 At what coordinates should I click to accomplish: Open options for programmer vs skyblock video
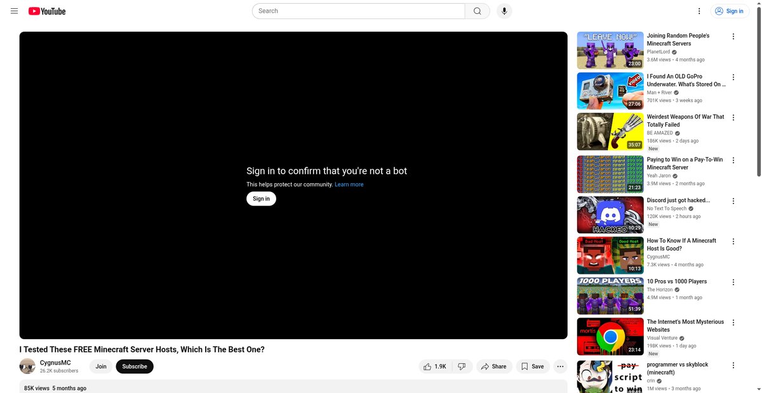tap(733, 366)
